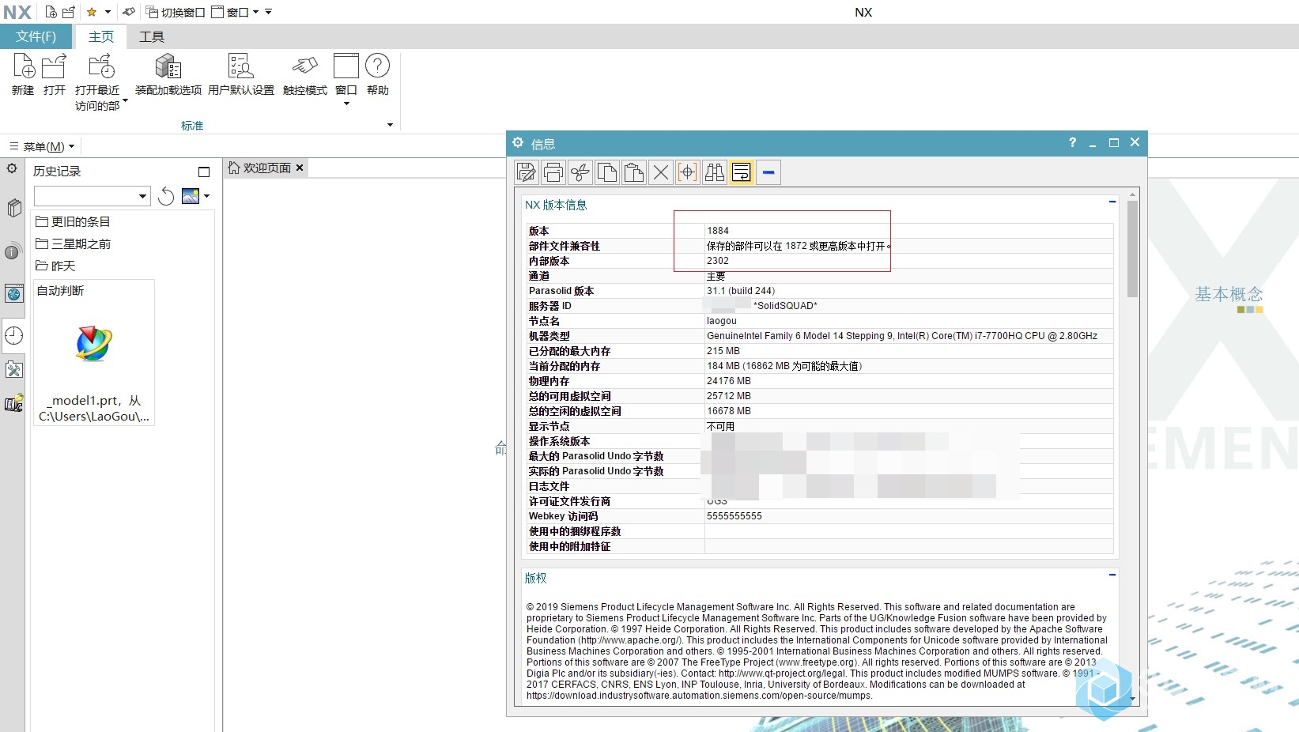Open the web browser tab in resource bar
Image resolution: width=1299 pixels, height=732 pixels.
point(13,294)
